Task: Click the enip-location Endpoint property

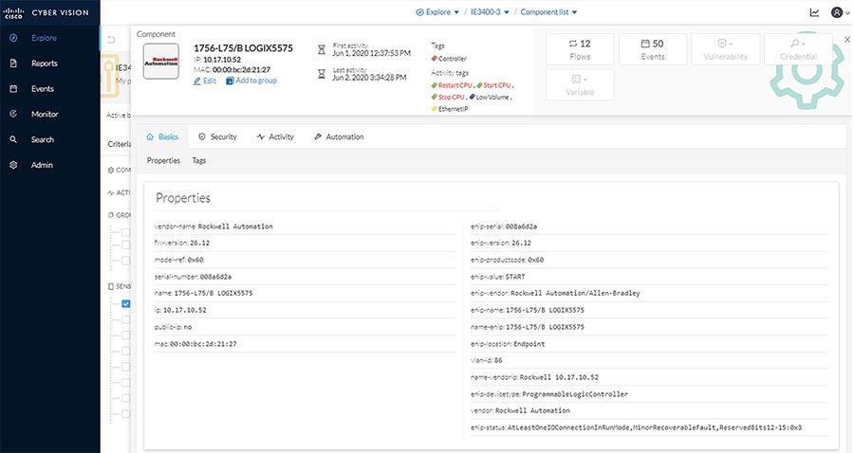Action: pos(508,344)
